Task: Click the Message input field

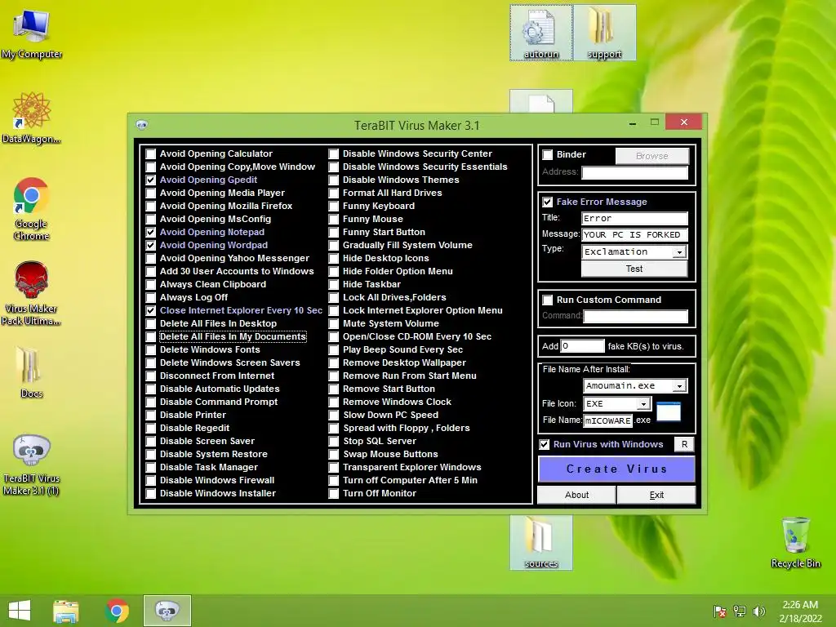Action: [x=634, y=235]
